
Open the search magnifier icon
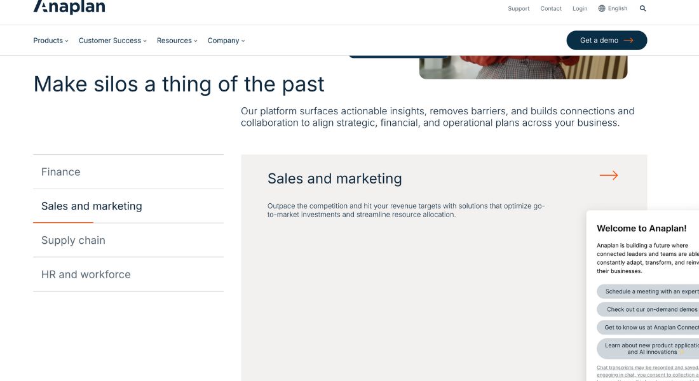click(642, 9)
